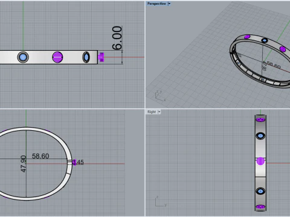Select the 6.00 dimension text
Image resolution: width=290 pixels, height=217 pixels.
pos(117,37)
